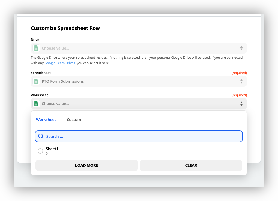
Task: Open the Google Team Drives link
Action: point(60,63)
